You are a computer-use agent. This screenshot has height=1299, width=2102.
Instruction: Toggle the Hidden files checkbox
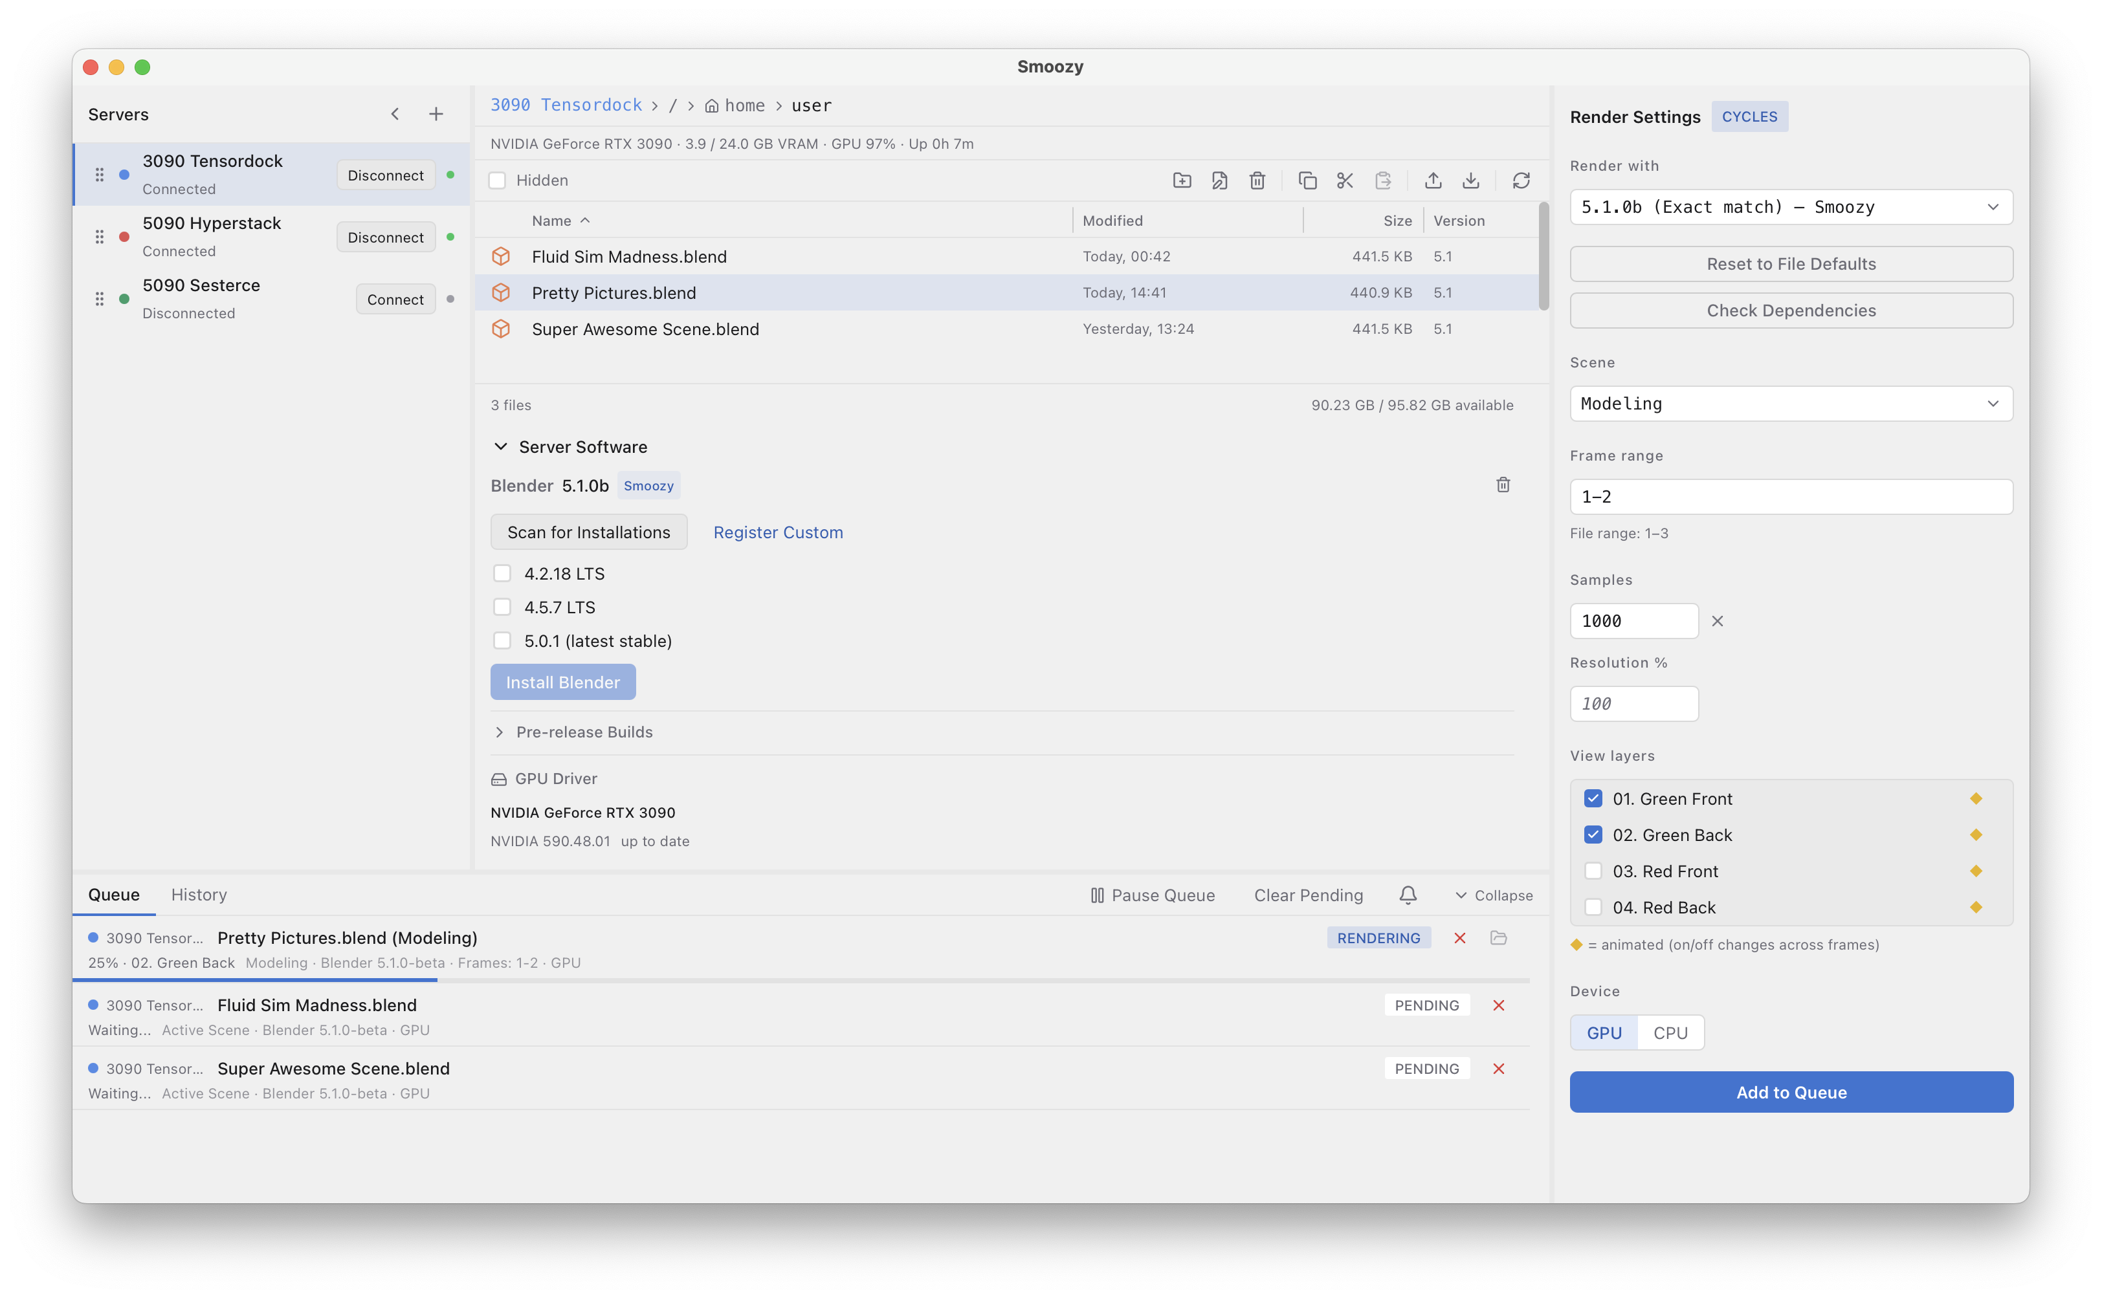(x=498, y=180)
